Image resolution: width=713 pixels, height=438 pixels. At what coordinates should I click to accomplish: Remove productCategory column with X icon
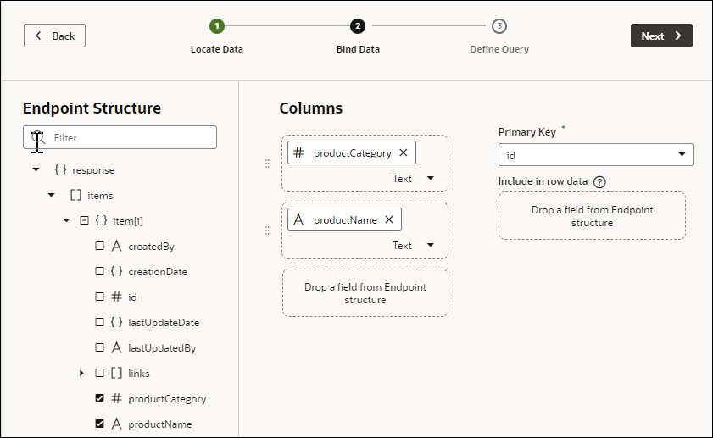404,152
